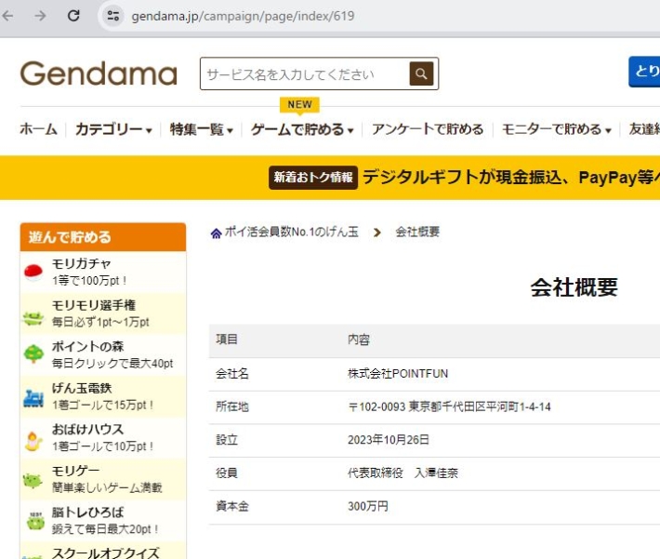Click the browser back arrow

[7, 16]
